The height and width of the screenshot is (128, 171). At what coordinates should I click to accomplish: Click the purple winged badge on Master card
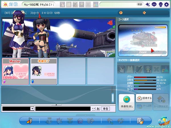4,81
